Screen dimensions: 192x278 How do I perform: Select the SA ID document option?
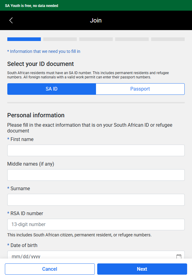click(52, 89)
